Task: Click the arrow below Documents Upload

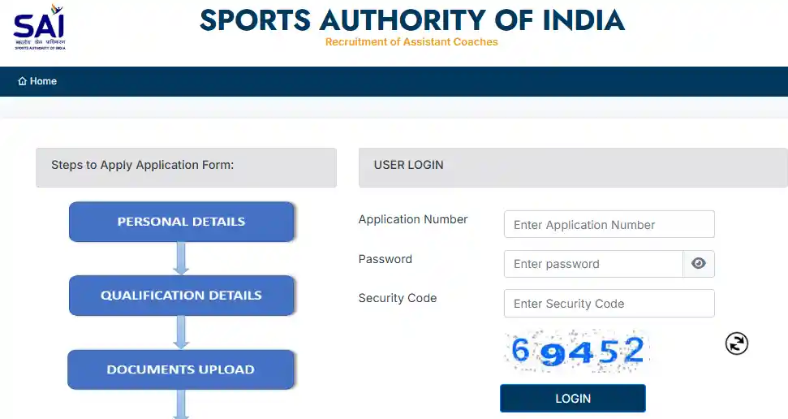Action: [x=182, y=404]
